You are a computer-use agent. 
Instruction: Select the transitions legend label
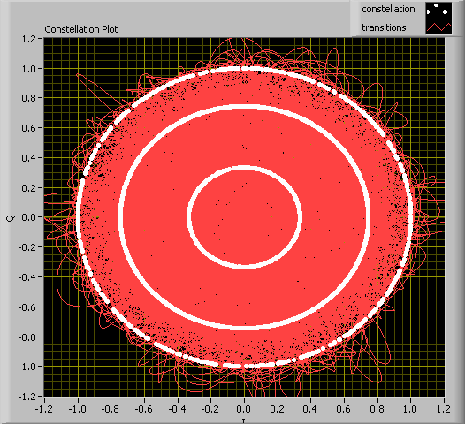[x=384, y=27]
